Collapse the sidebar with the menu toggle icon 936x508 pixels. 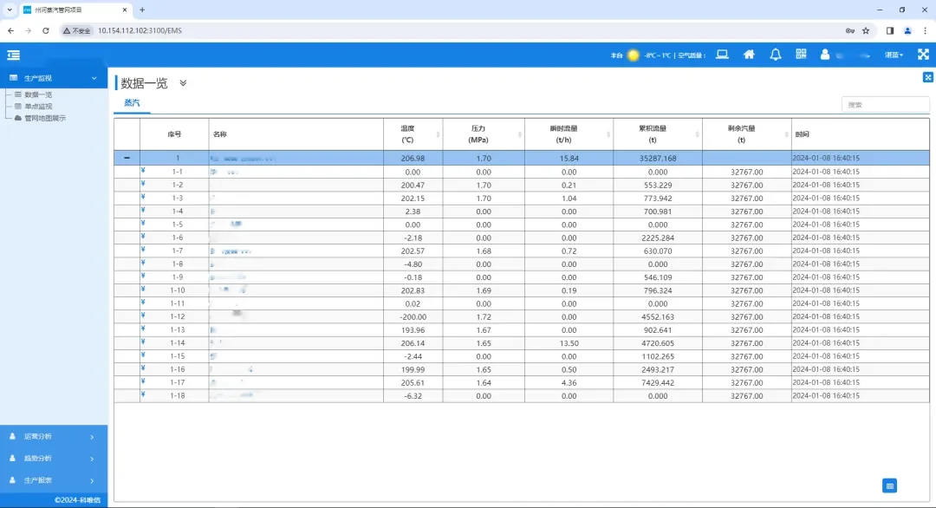pyautogui.click(x=13, y=55)
